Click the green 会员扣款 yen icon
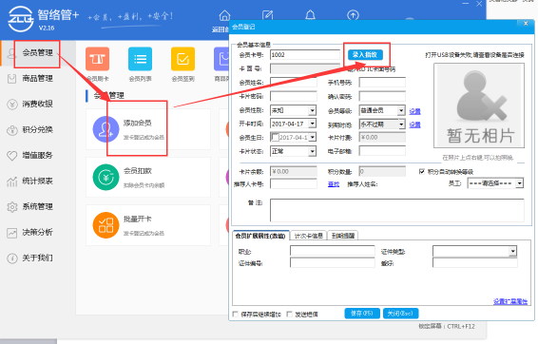The image size is (538, 344). tap(106, 178)
